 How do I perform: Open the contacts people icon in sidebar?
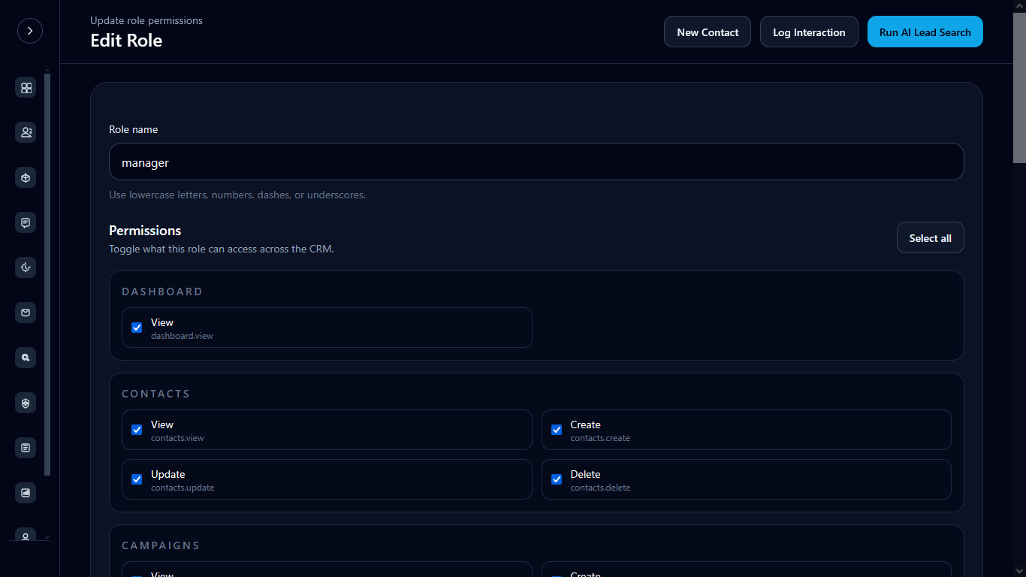click(x=26, y=132)
